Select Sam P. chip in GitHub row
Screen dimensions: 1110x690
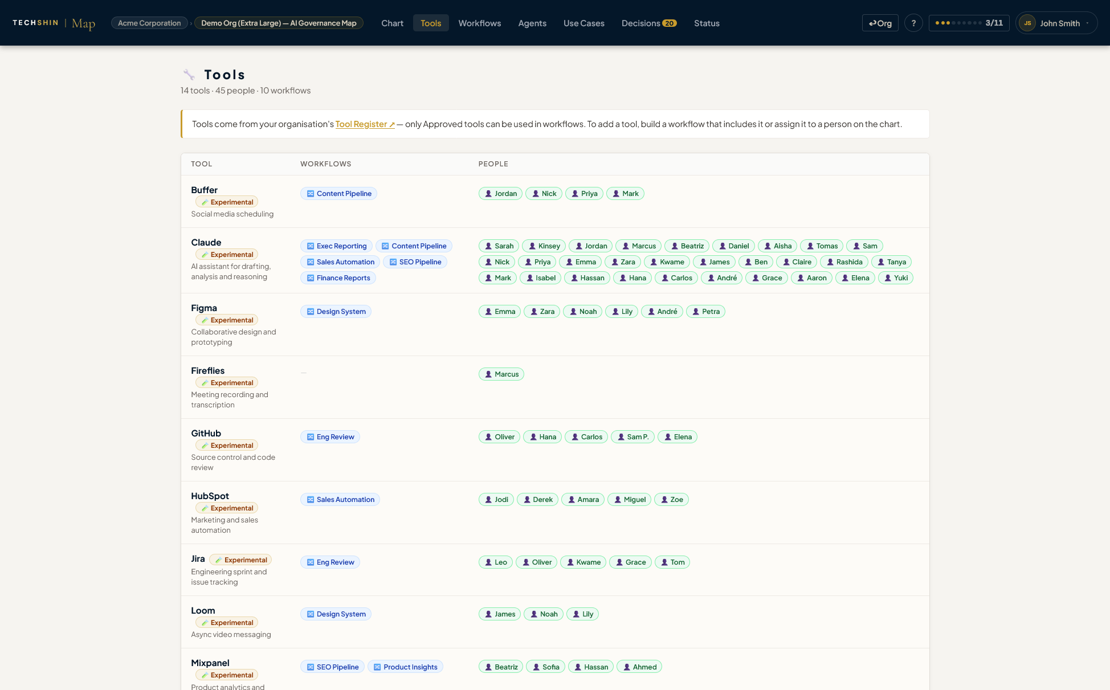632,437
